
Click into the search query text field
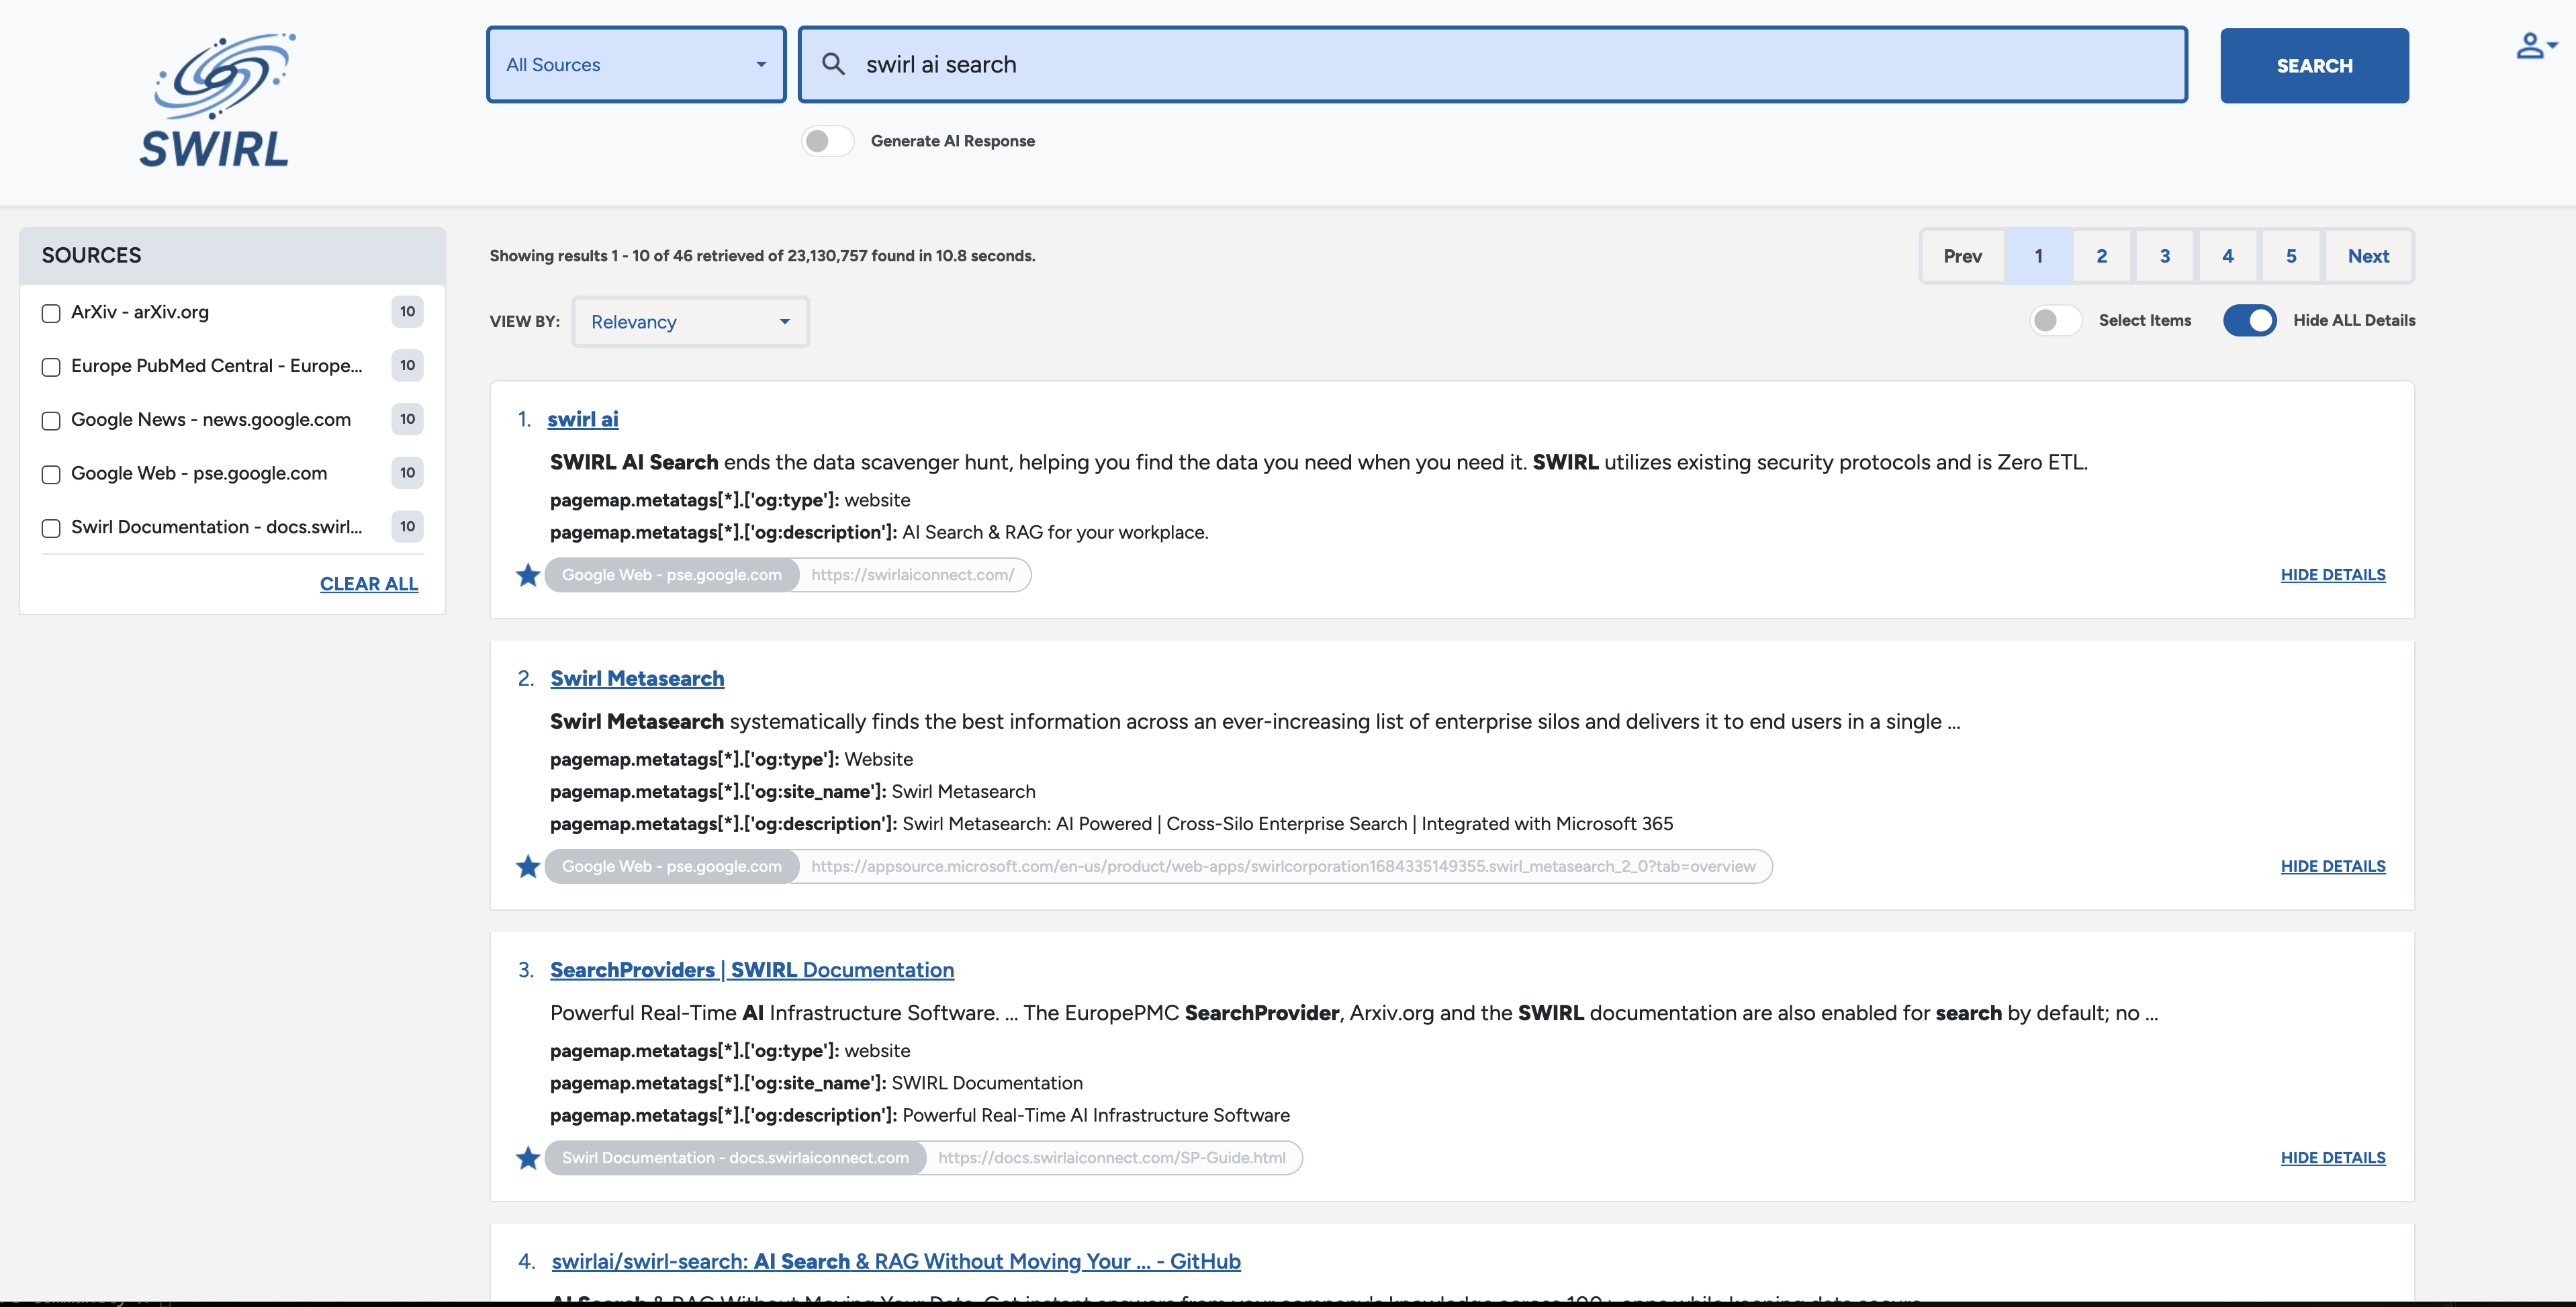click(x=1500, y=65)
